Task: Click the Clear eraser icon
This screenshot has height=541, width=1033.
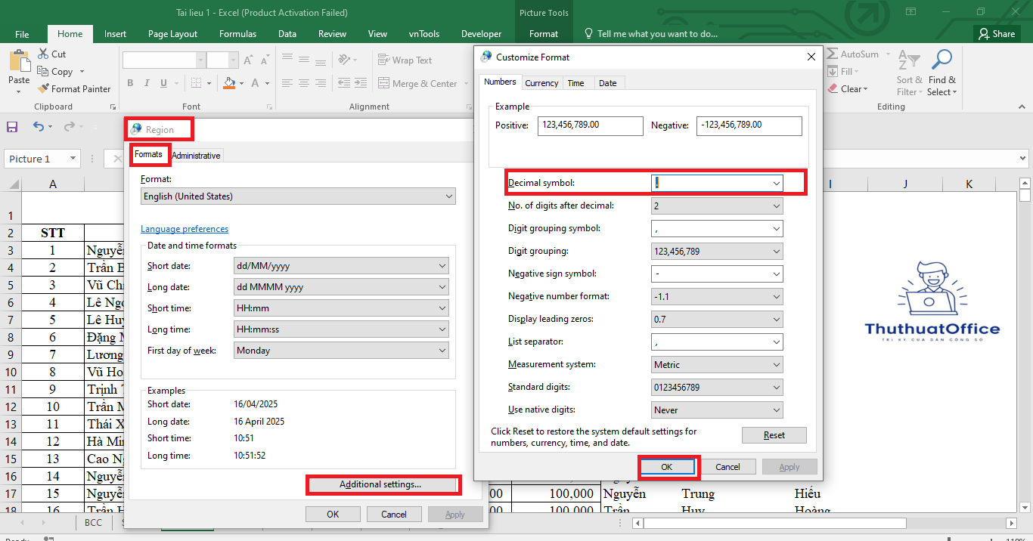Action: (833, 88)
